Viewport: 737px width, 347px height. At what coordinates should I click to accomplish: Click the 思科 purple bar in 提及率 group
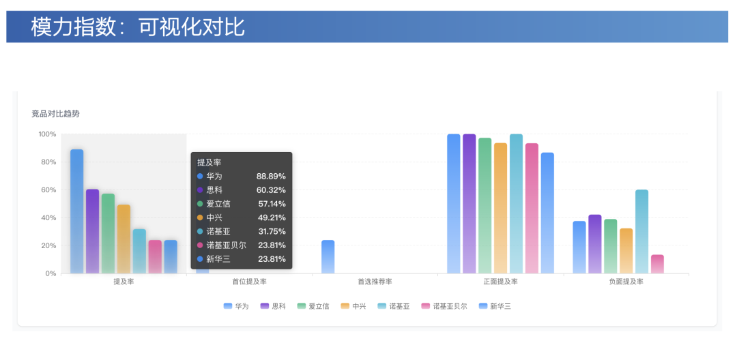tap(93, 231)
